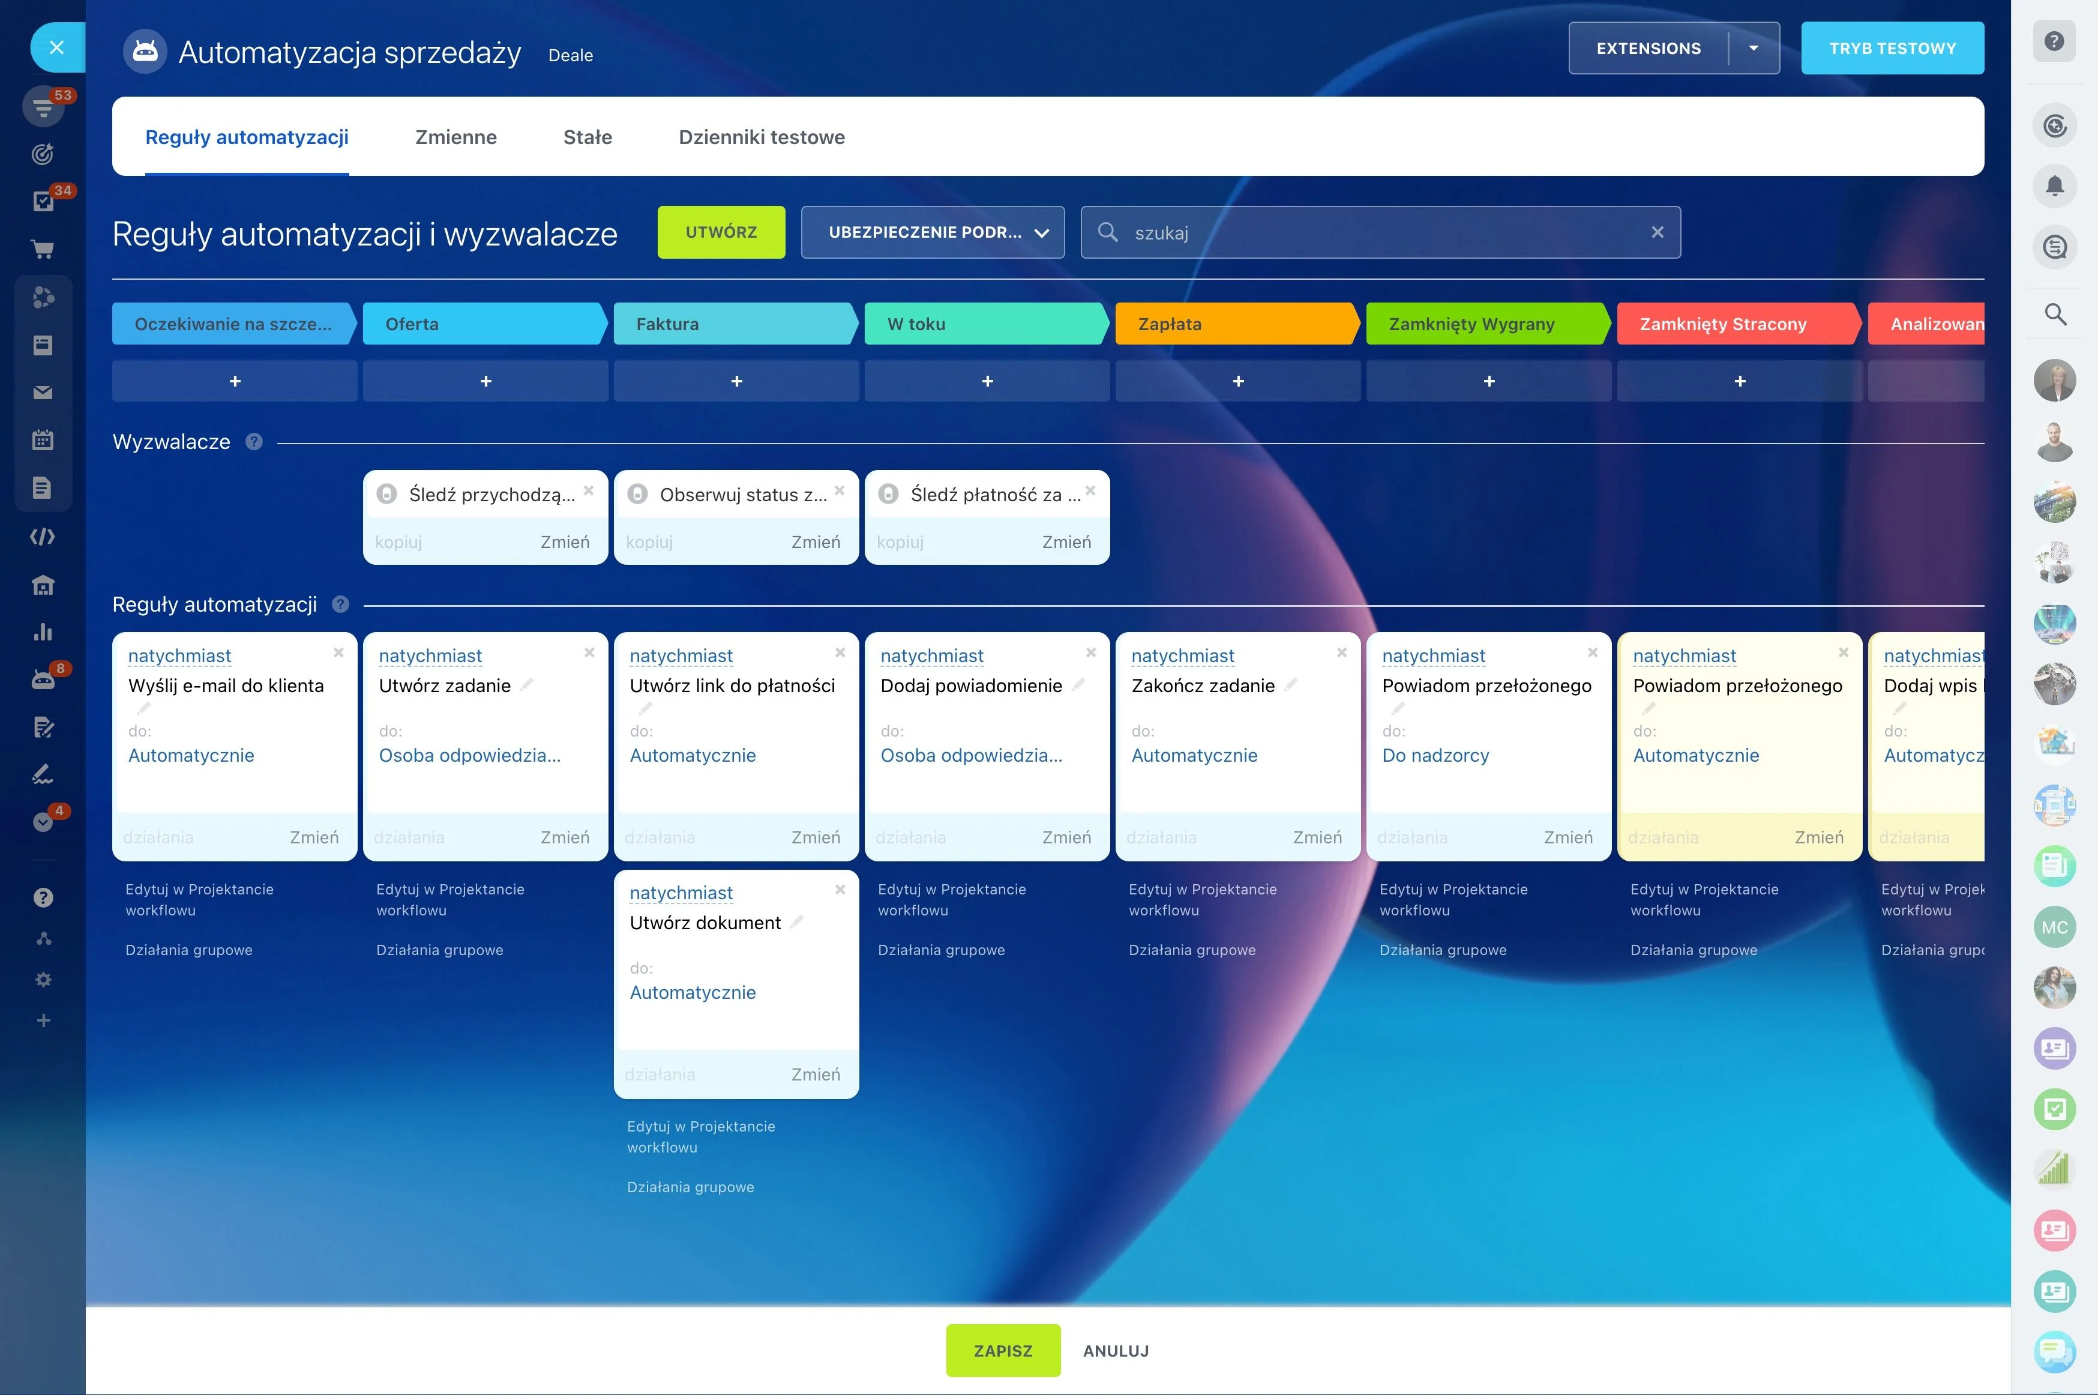
Task: Expand the Extensions dropdown arrow
Action: pyautogui.click(x=1753, y=48)
